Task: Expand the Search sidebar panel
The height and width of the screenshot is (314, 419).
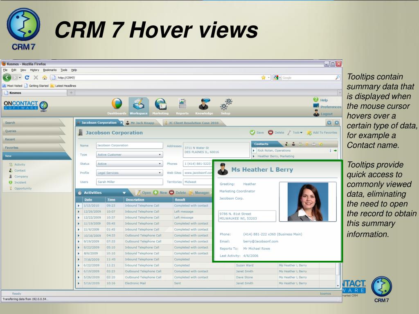Action: click(x=34, y=123)
